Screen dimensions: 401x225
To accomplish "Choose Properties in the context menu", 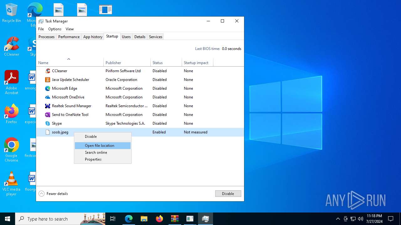I will (x=103, y=159).
